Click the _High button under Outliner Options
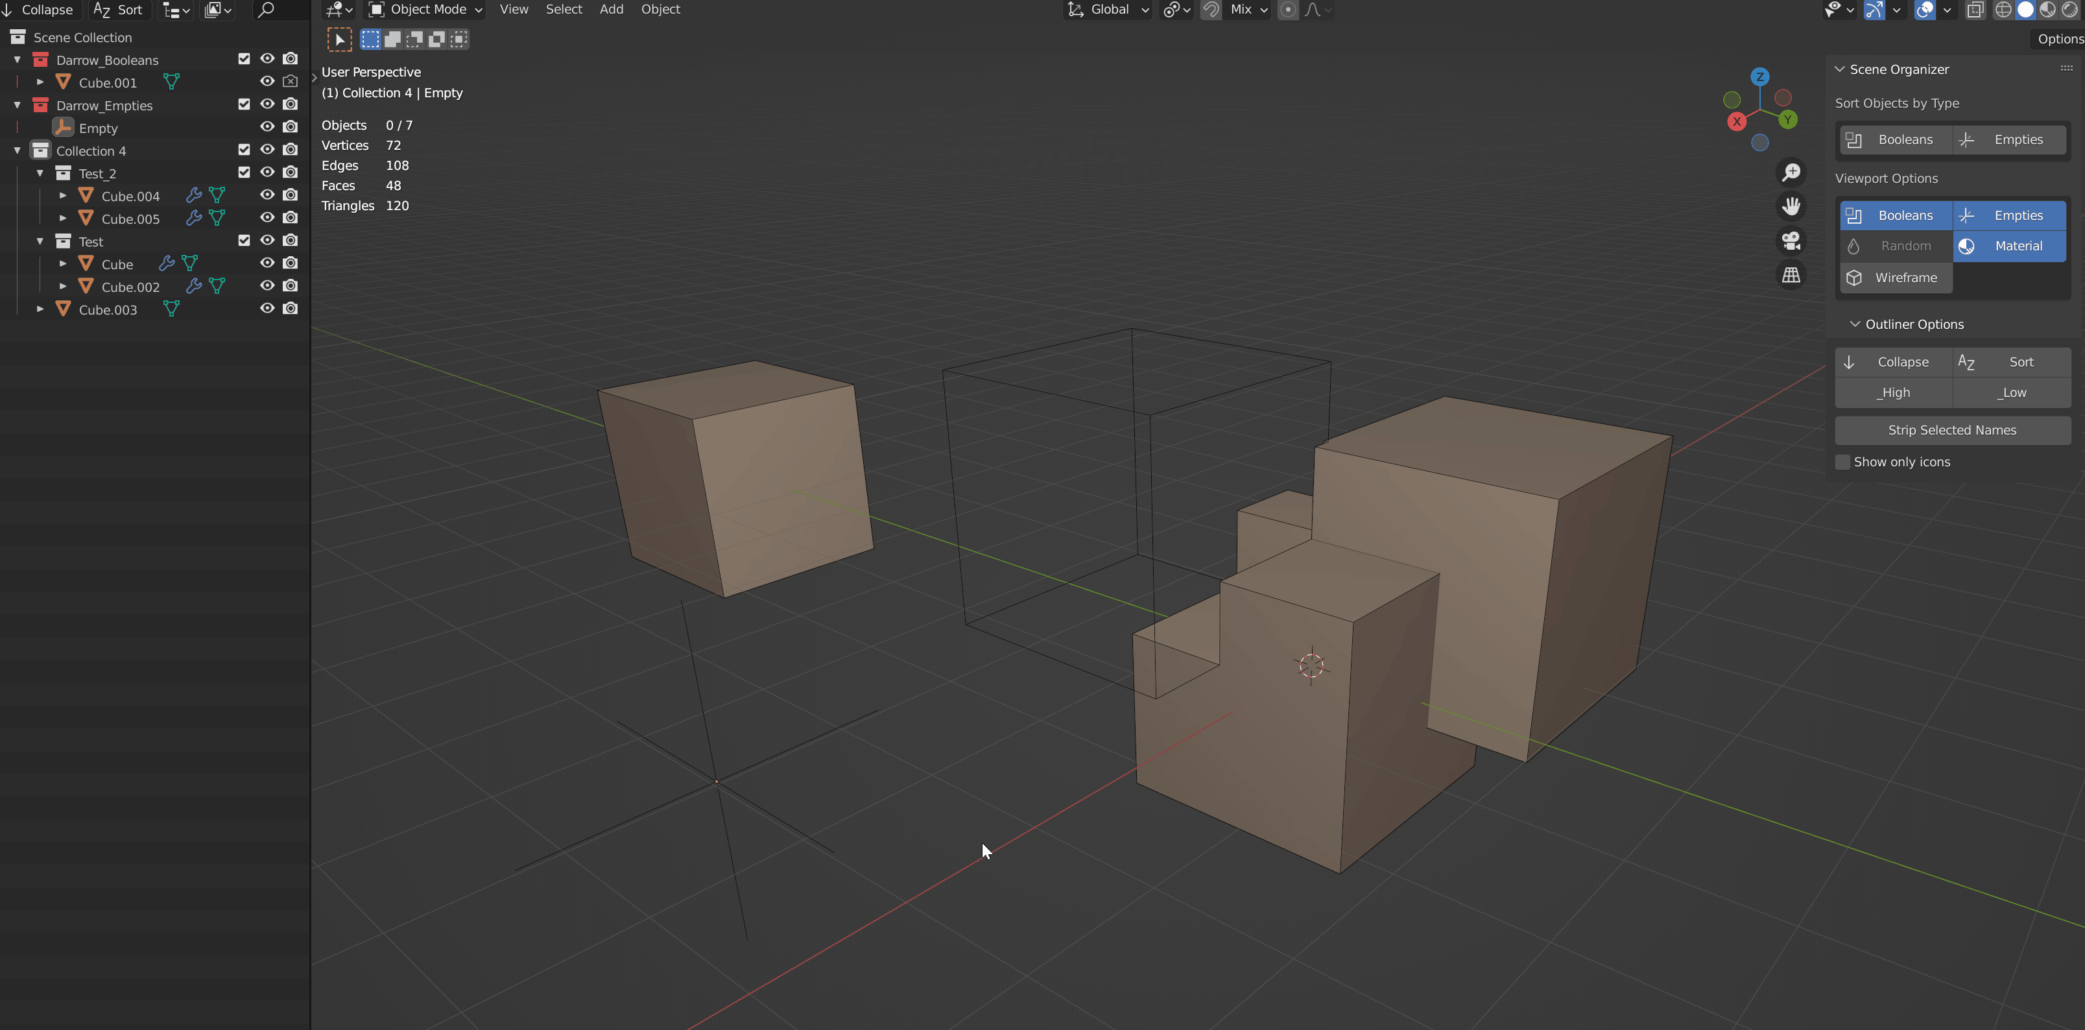Viewport: 2085px width, 1030px height. (1893, 392)
